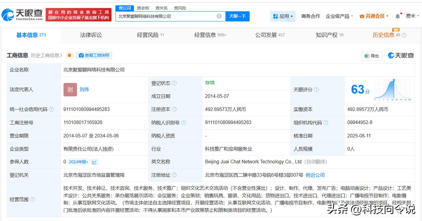
Task: Open the 法律诉讼 tab
Action: tap(91, 35)
